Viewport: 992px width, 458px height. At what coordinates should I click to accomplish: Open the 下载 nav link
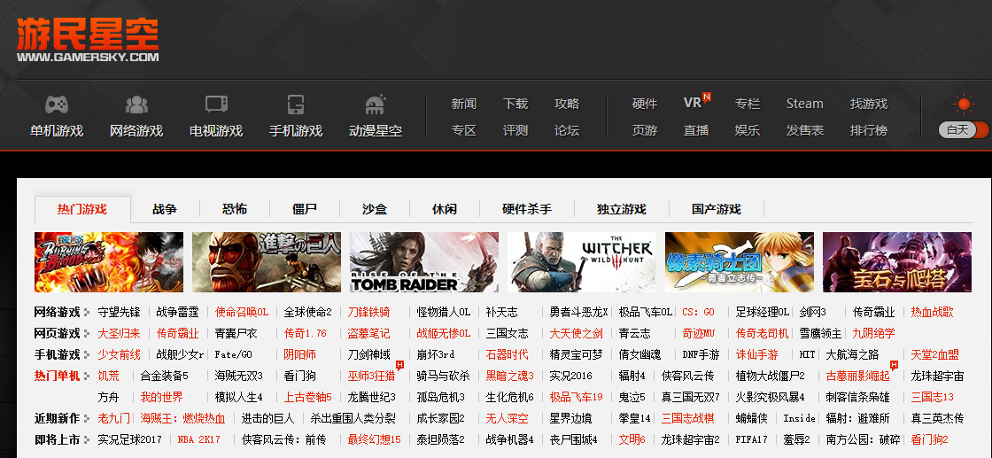click(x=515, y=104)
